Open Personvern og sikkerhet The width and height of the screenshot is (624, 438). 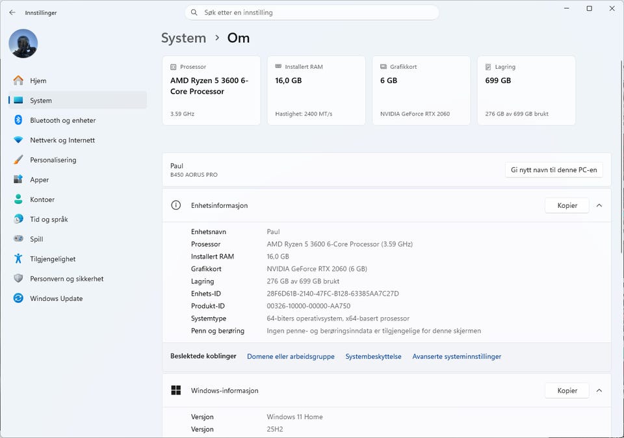[x=77, y=279]
